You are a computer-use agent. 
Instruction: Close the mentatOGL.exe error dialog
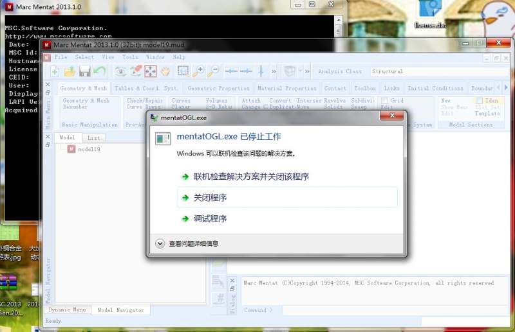[x=392, y=116]
